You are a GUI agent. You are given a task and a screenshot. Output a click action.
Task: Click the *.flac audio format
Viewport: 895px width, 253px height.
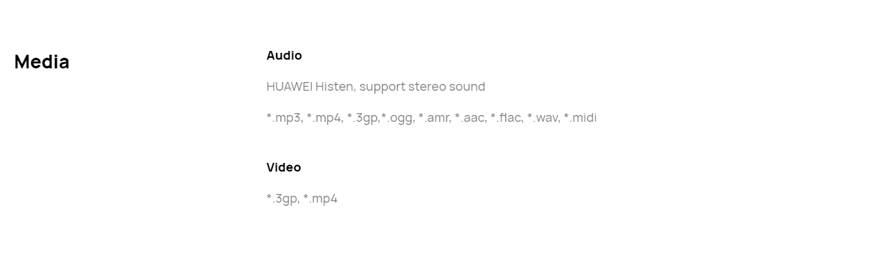(505, 117)
